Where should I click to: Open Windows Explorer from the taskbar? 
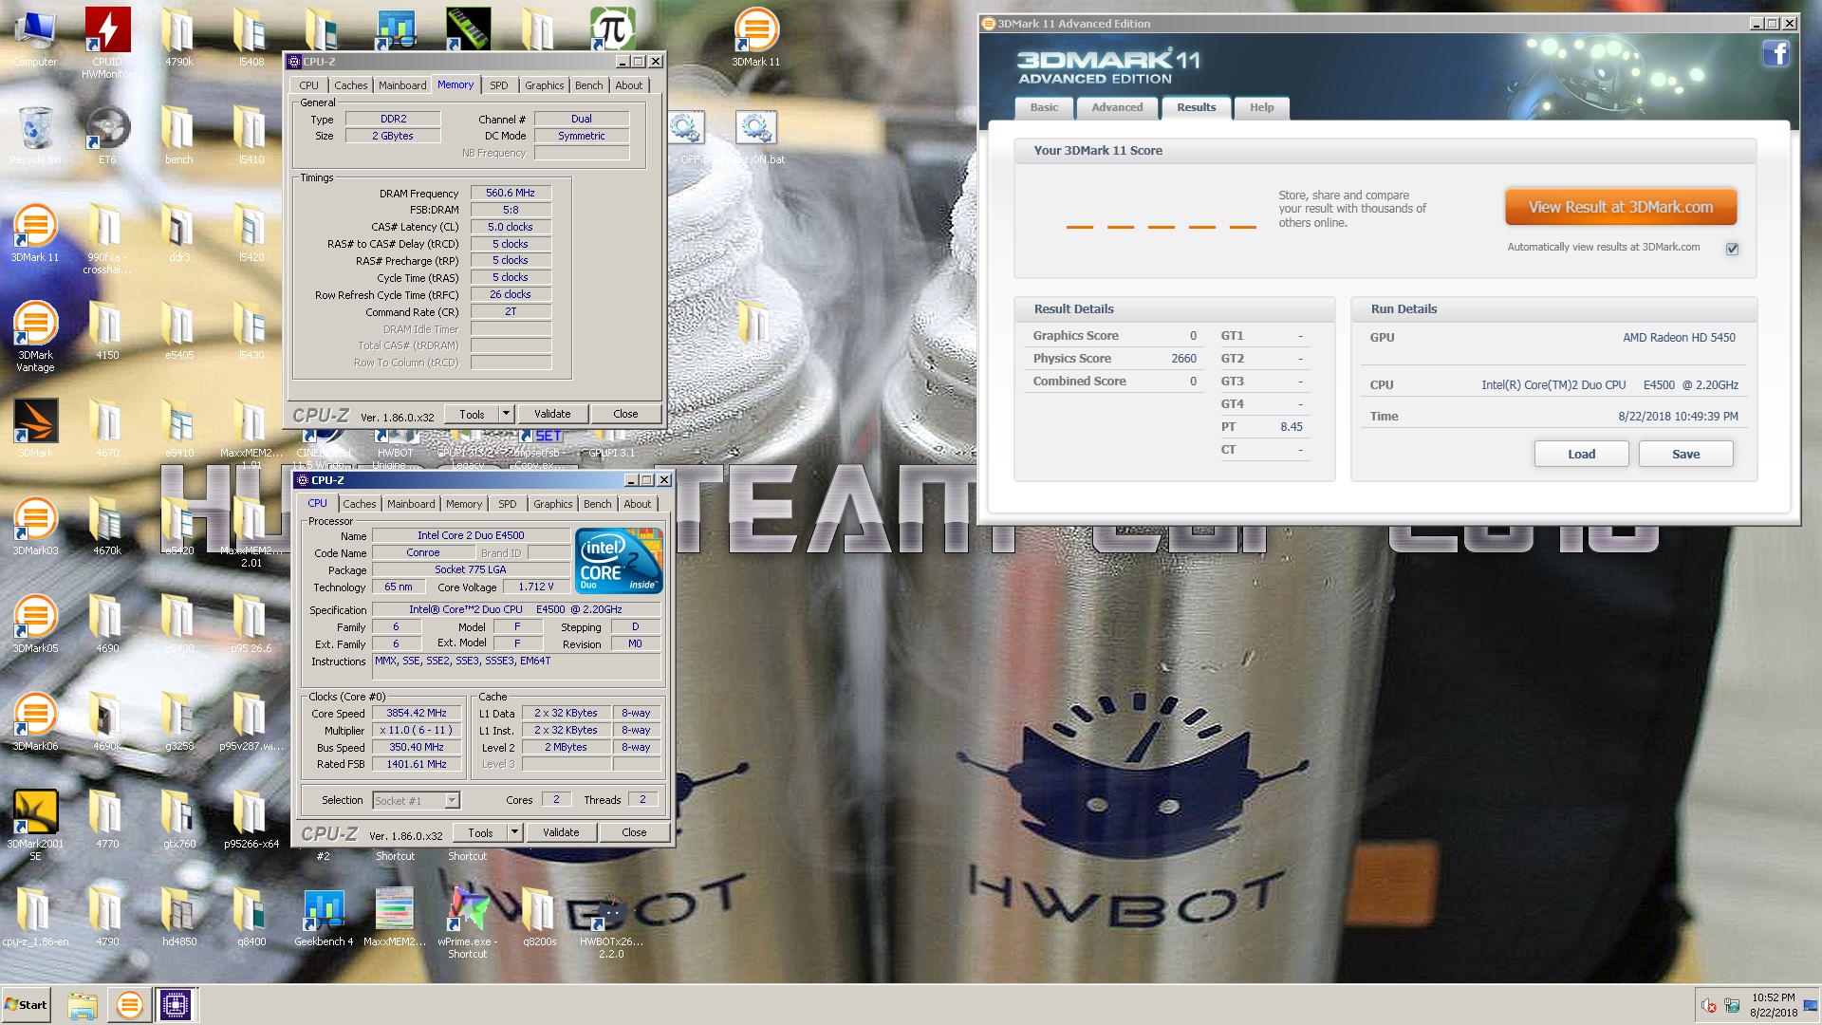coord(83,1005)
